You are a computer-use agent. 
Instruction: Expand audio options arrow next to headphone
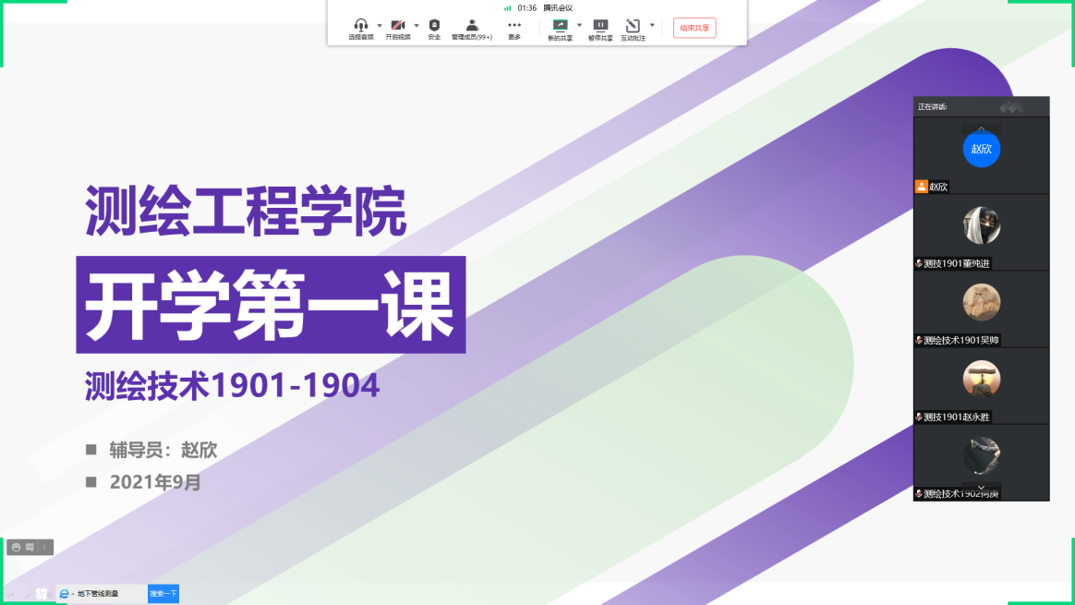coord(380,25)
